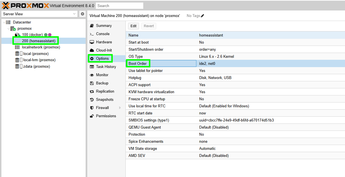
Task: Expand the Firewall submenu arrow
Action: coord(120,108)
